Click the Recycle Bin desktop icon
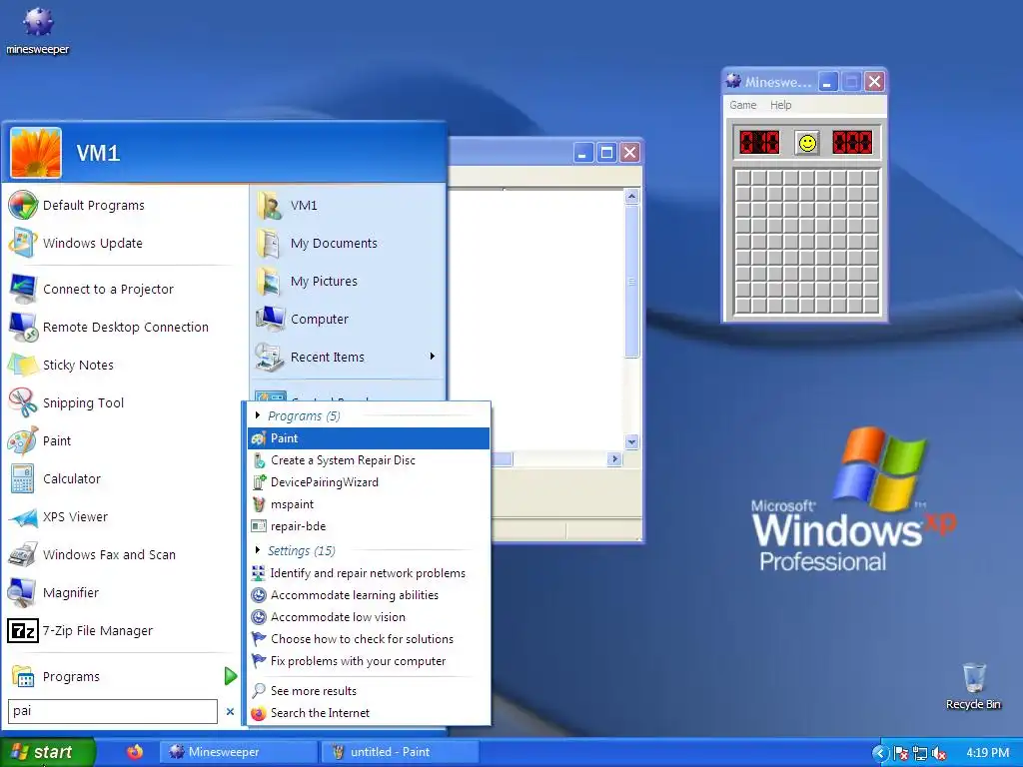 [x=973, y=678]
